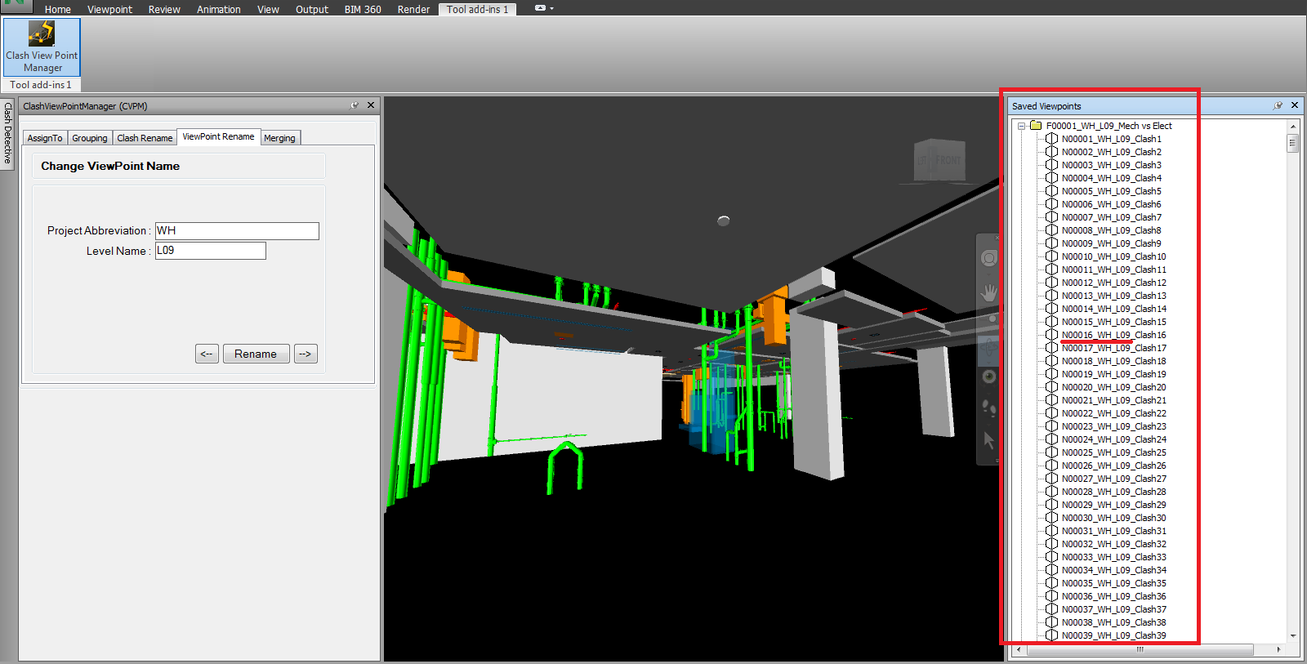Activate the Orbit navigation tool
Image resolution: width=1307 pixels, height=664 pixels.
click(988, 348)
